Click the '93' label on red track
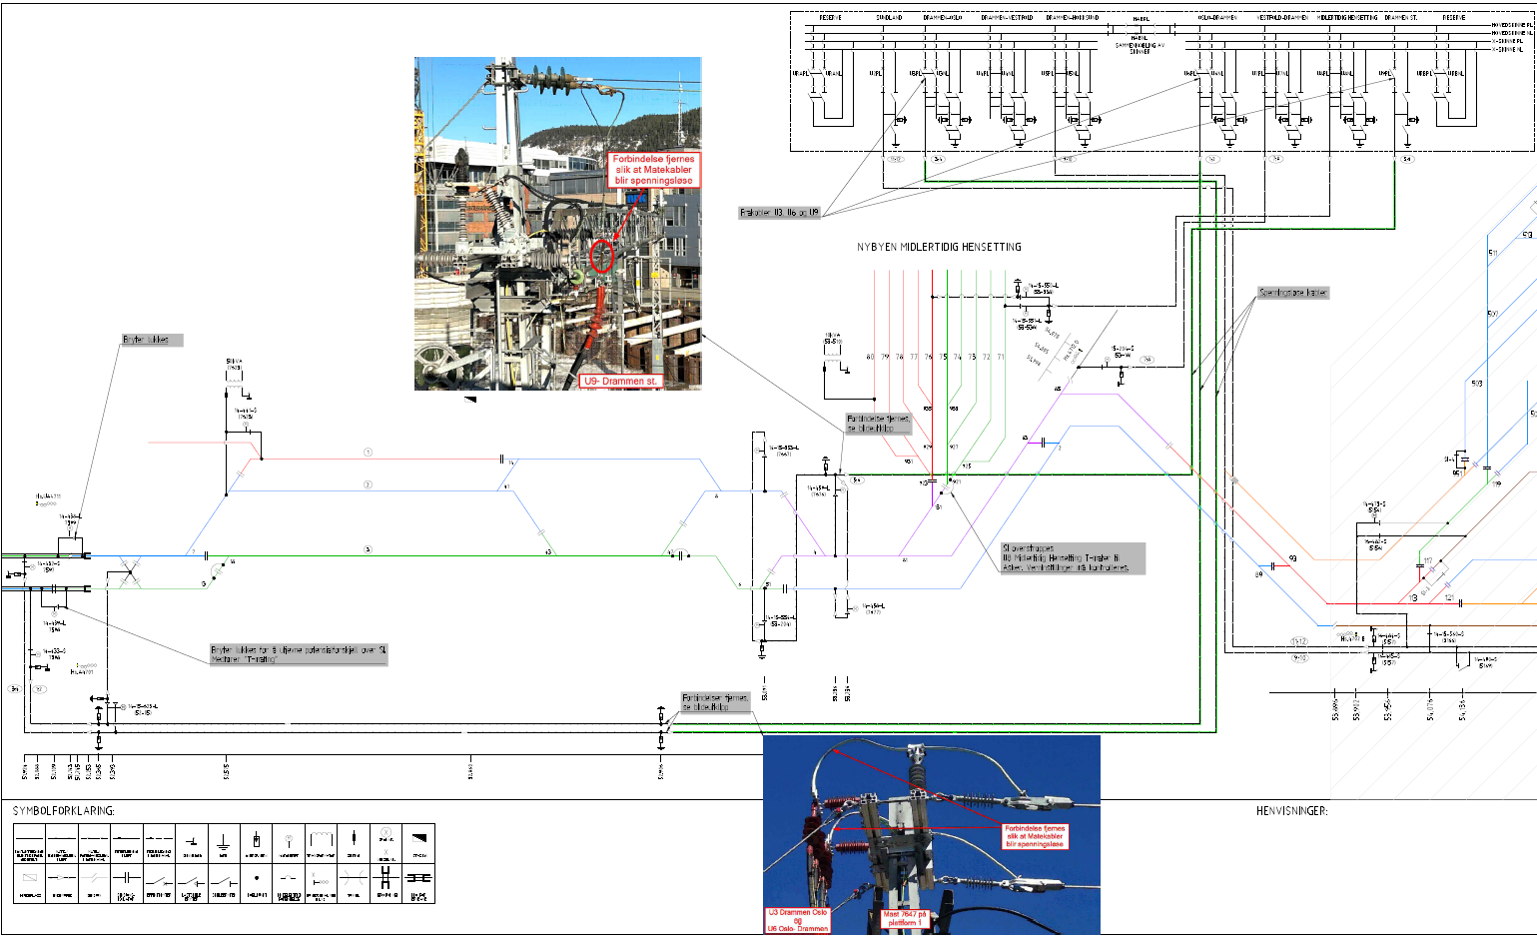Viewport: 1537px width, 948px height. [x=1292, y=558]
